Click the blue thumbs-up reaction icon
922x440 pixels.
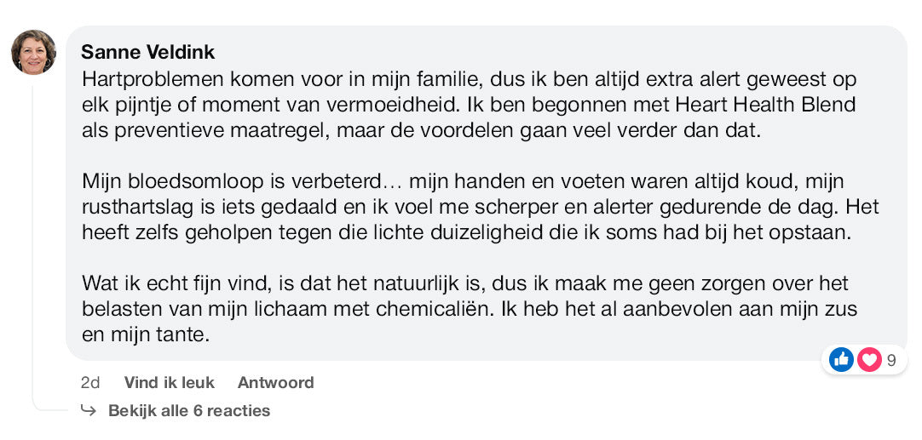coord(841,360)
